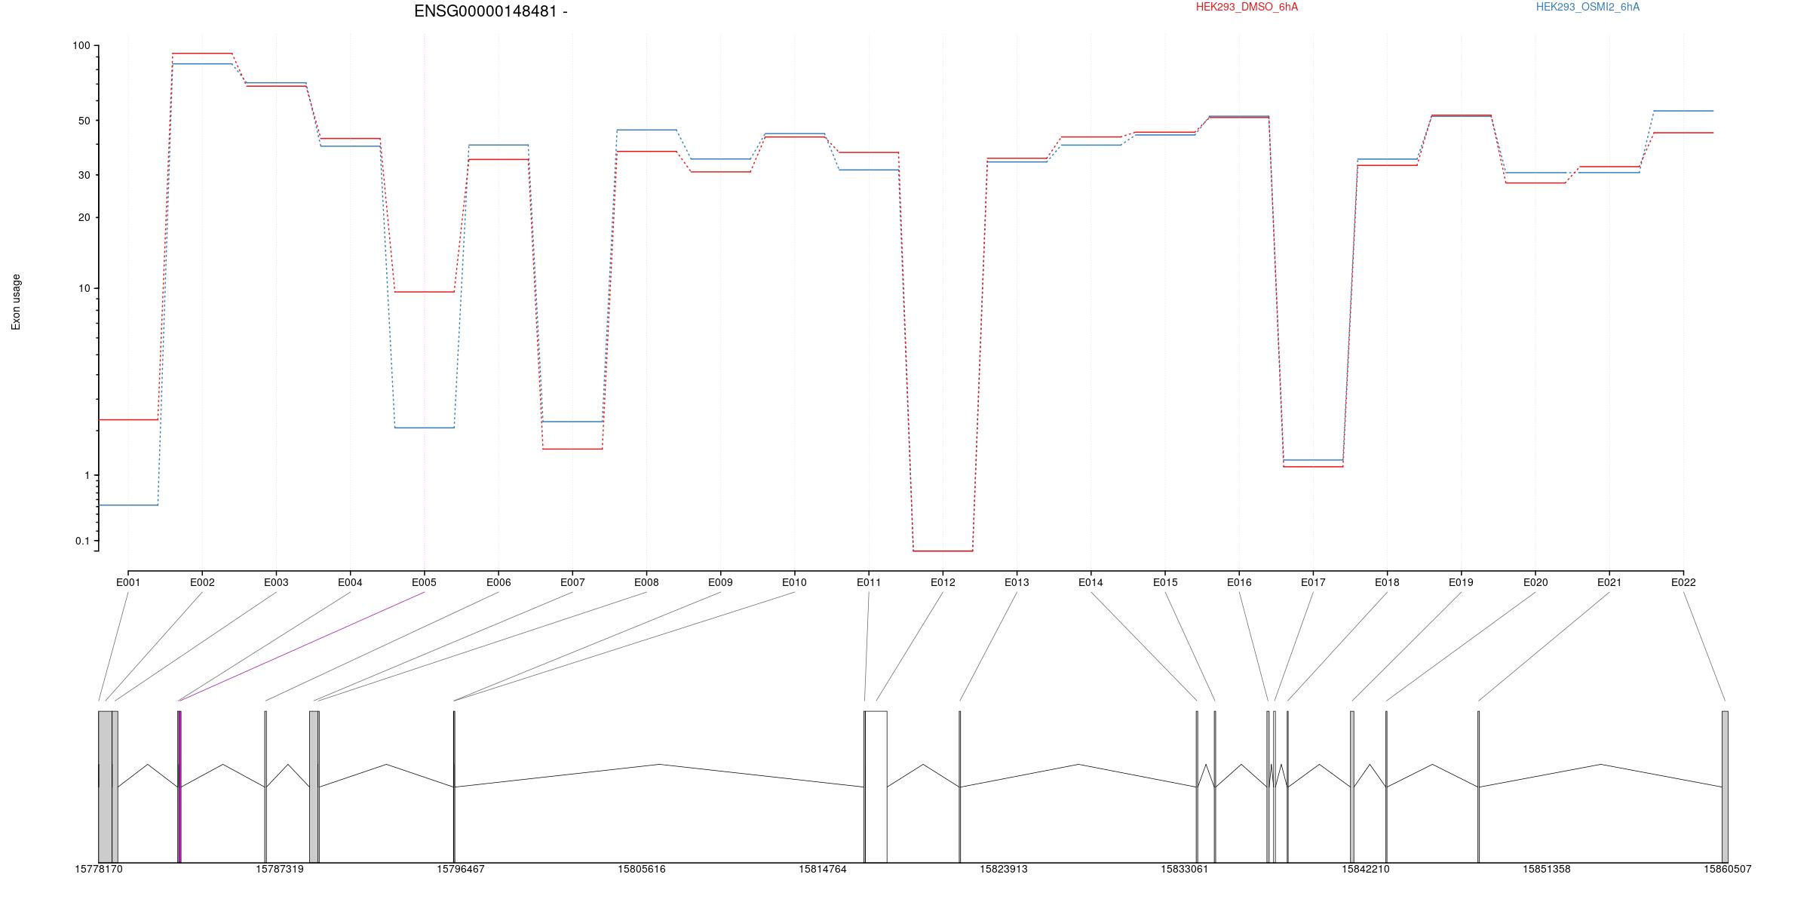Screen dimensions: 1810x905
Task: Click exon label E004
Action: tap(350, 582)
